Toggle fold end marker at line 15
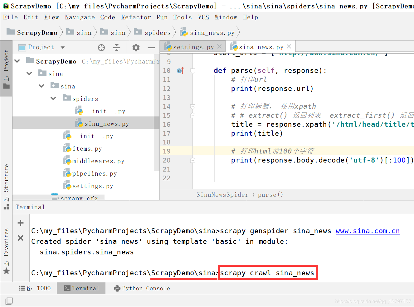Screen dimensions: 414x307 193,116
